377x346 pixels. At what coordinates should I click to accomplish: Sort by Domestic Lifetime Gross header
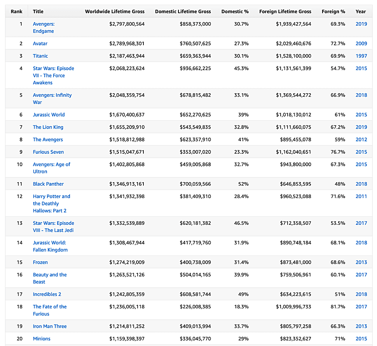tap(183, 12)
